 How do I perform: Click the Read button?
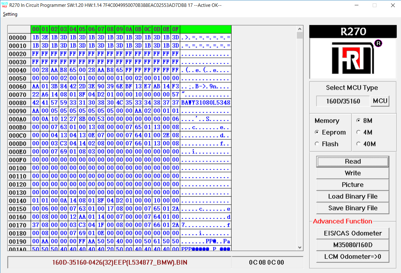353,162
